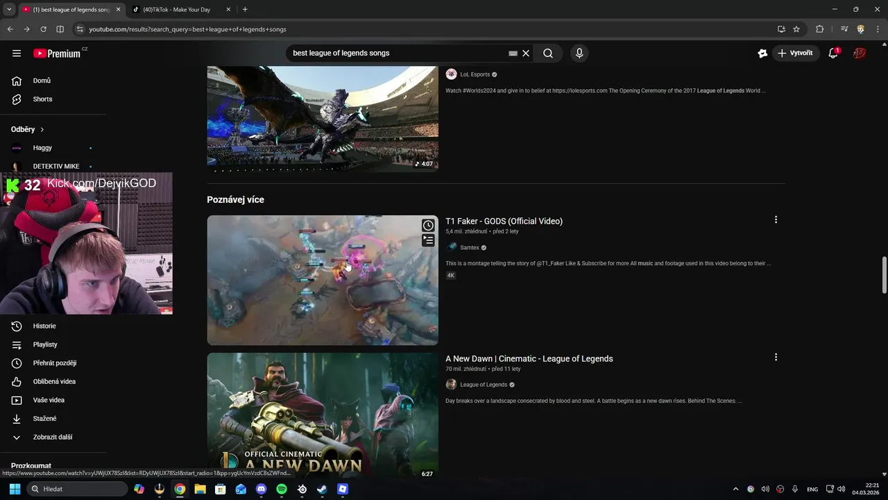
Task: Go back with the browser back arrow
Action: click(10, 29)
